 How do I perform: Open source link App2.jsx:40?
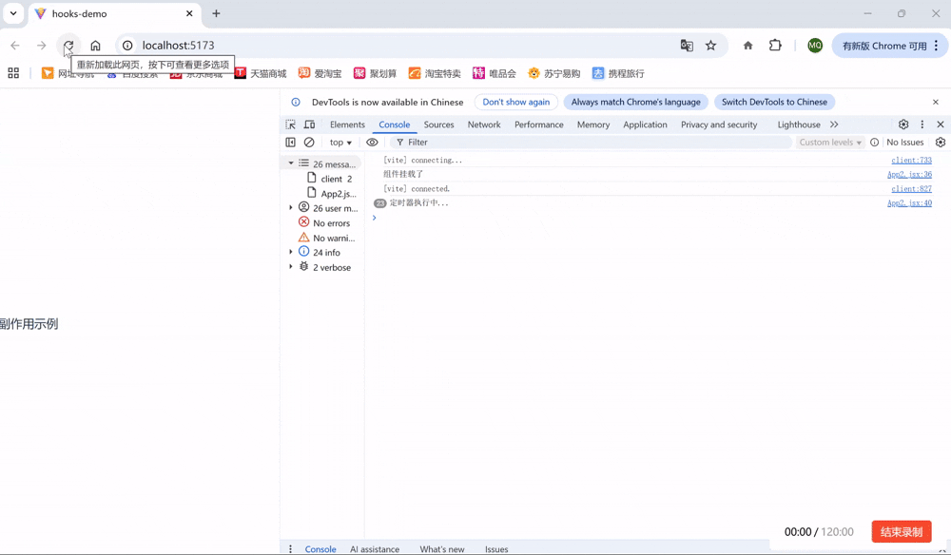click(909, 203)
